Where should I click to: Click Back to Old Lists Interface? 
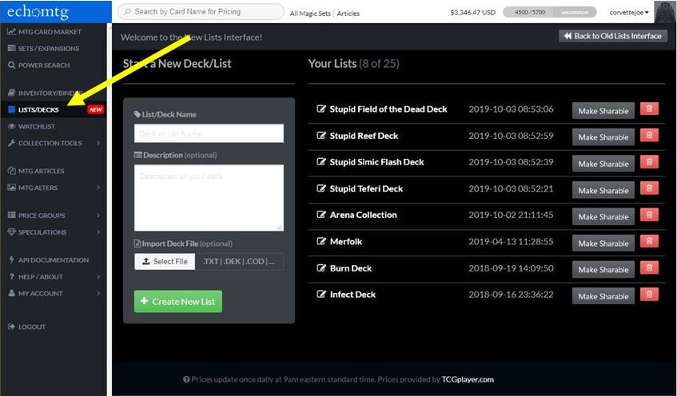pyautogui.click(x=613, y=36)
